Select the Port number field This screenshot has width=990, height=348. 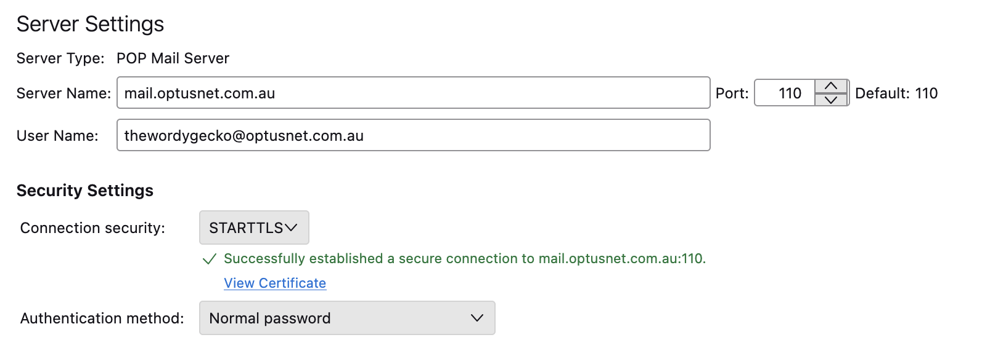[x=785, y=93]
